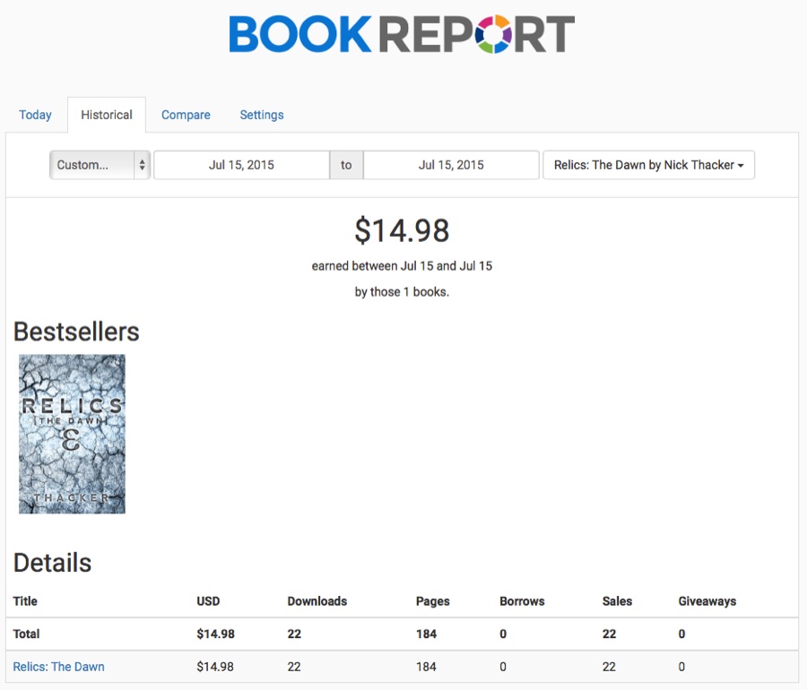Sort by the Sales column header
Viewport: 807px width, 690px height.
(617, 601)
